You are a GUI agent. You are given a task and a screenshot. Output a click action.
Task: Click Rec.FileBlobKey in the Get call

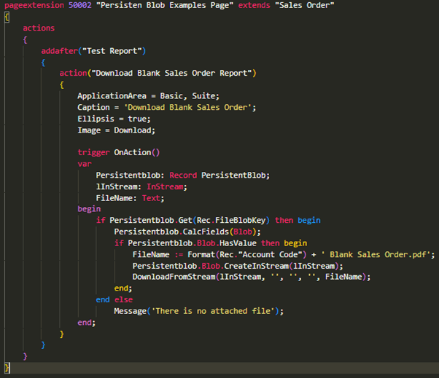tap(231, 220)
